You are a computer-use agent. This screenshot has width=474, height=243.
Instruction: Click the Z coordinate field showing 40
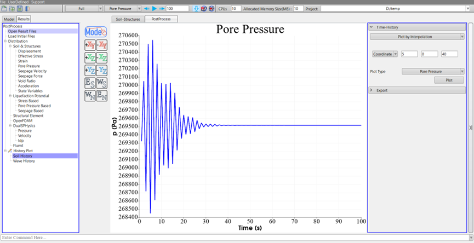coord(449,54)
